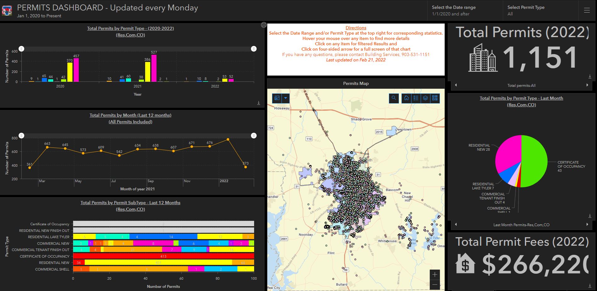This screenshot has height=291, width=597.
Task: Expand the selection tool dropdown arrow on map
Action: (285, 98)
